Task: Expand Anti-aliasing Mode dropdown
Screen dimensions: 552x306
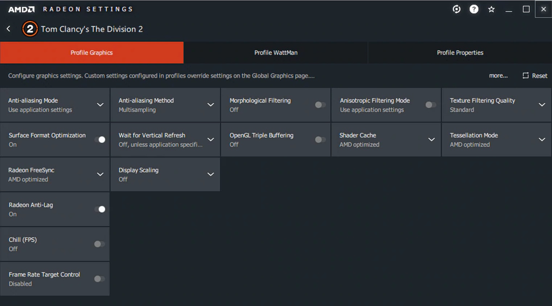Action: [100, 105]
